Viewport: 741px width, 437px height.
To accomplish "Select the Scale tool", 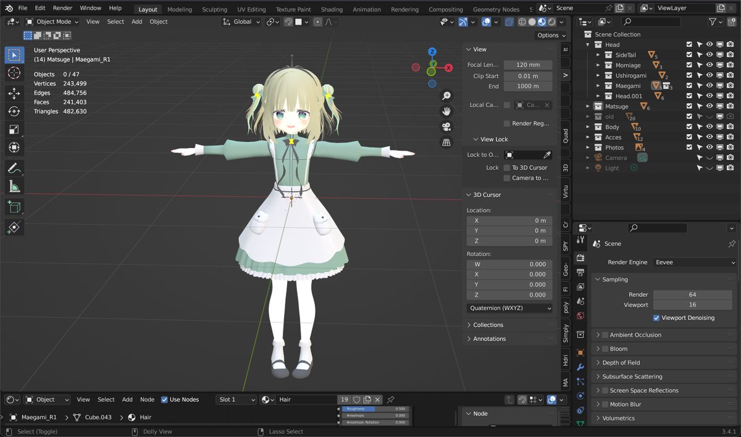I will (14, 129).
